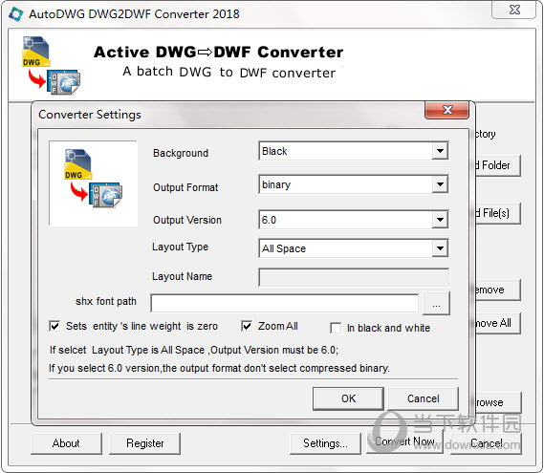Select the 6.0 value in Output Version

pyautogui.click(x=269, y=220)
